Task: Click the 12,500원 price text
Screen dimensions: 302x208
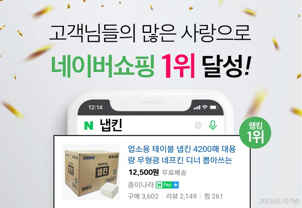Action: point(144,172)
